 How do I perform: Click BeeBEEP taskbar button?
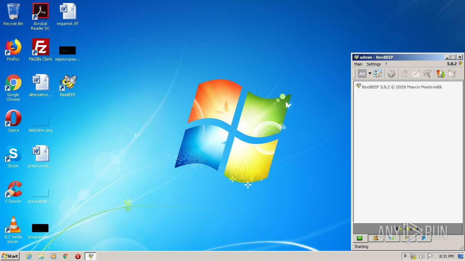(x=90, y=256)
